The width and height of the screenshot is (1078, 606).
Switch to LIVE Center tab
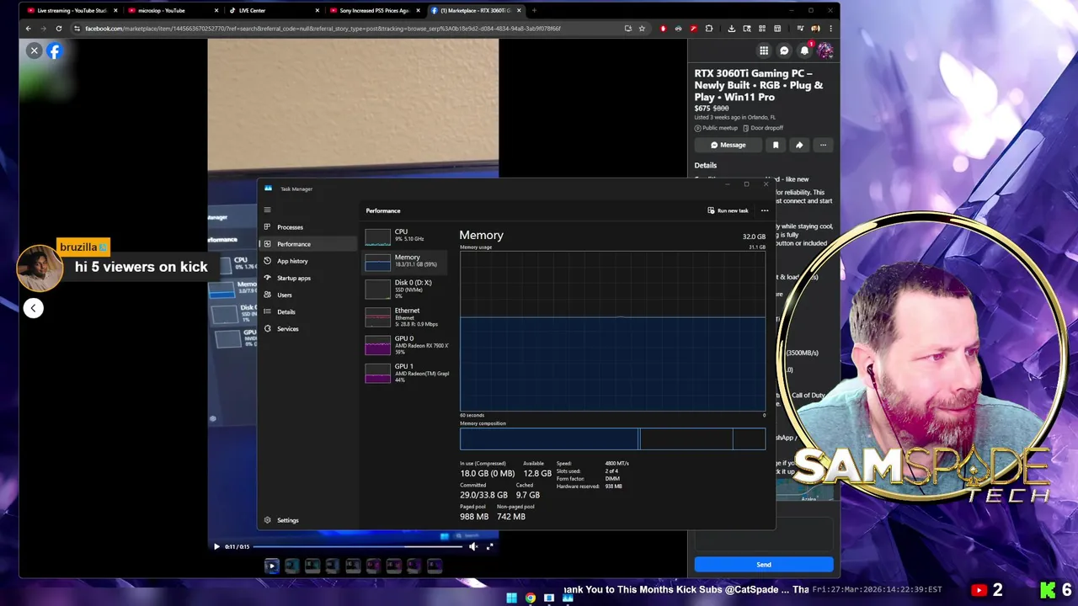click(x=274, y=11)
